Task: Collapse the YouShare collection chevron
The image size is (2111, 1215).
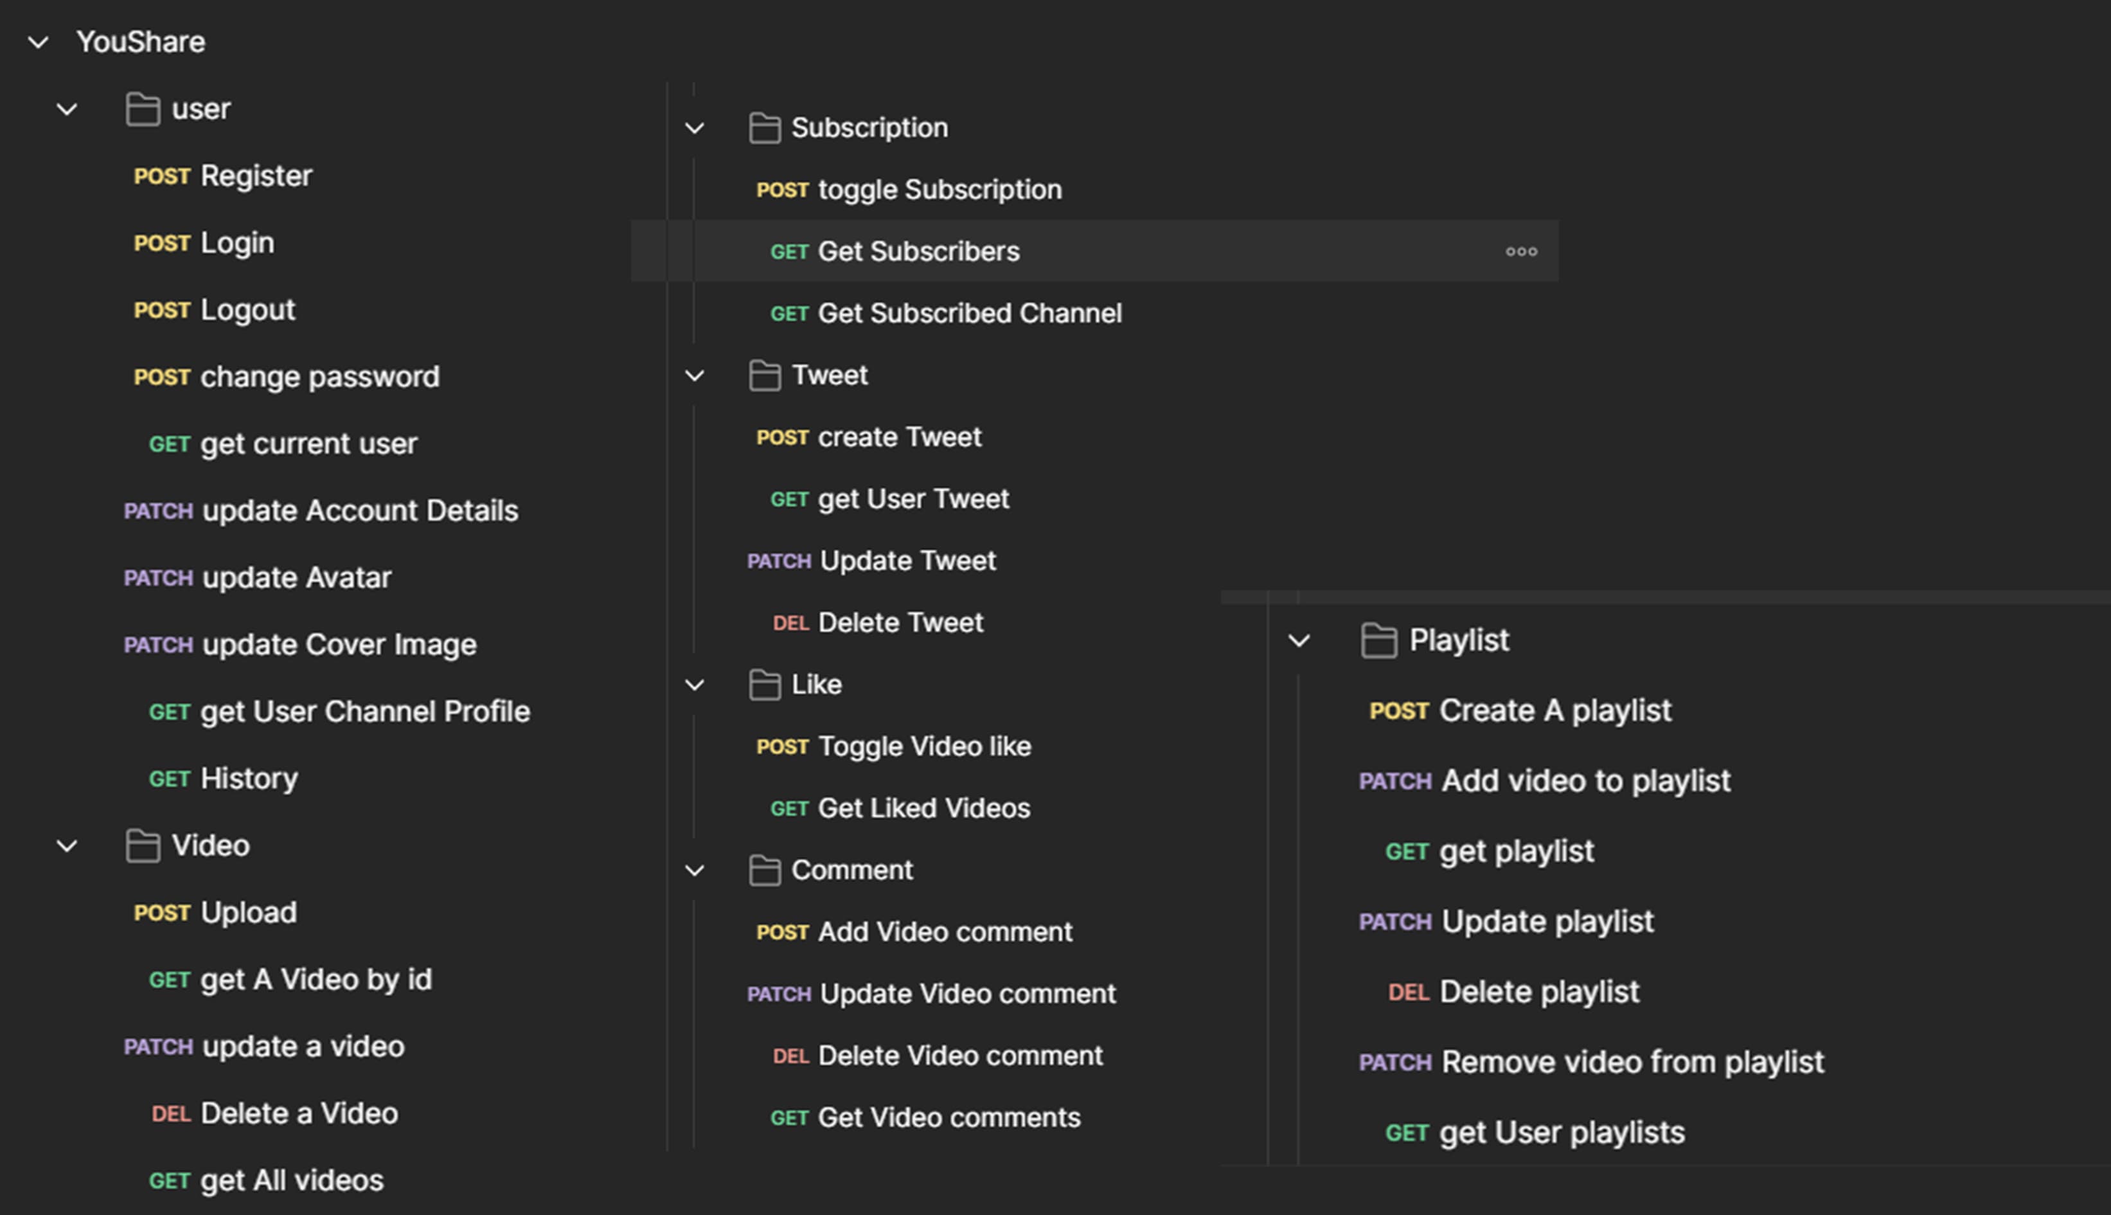Action: pos(39,42)
